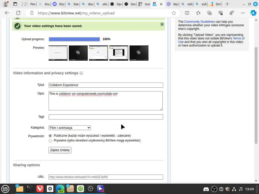259x194 pixels.
Task: Click the upload progress bar
Action: (74, 39)
